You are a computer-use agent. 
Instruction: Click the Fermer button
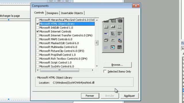click(x=90, y=96)
